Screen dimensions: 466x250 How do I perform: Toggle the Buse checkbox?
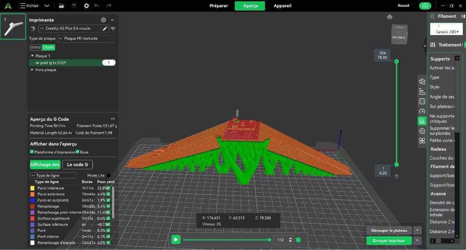tap(77, 152)
